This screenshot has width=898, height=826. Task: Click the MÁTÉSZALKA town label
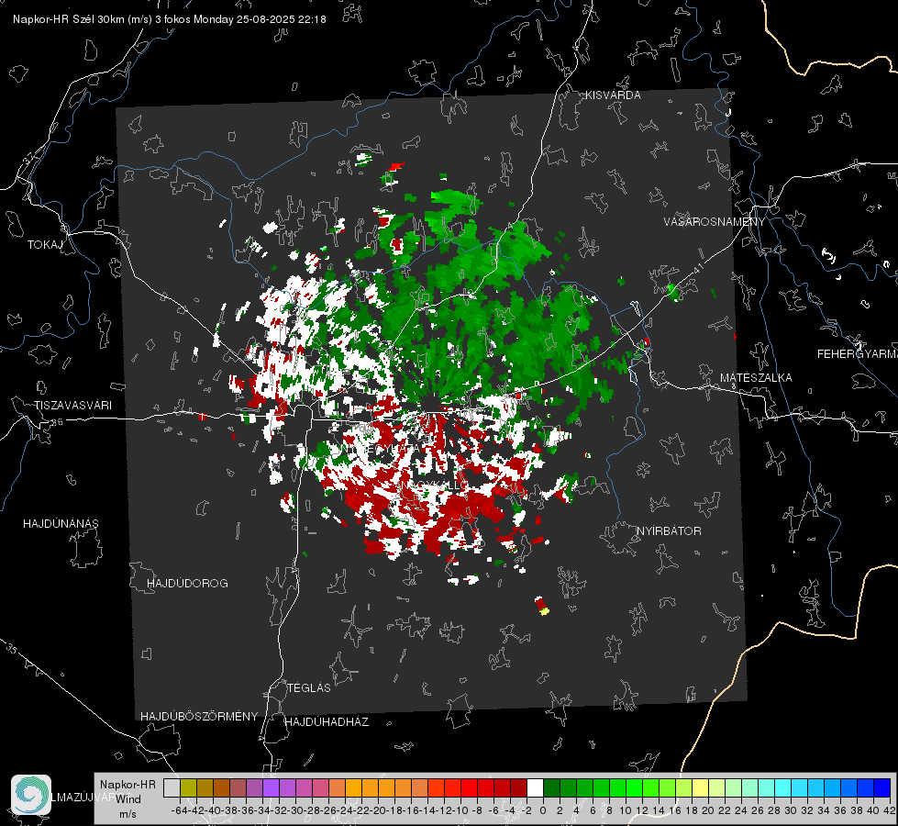pos(756,378)
